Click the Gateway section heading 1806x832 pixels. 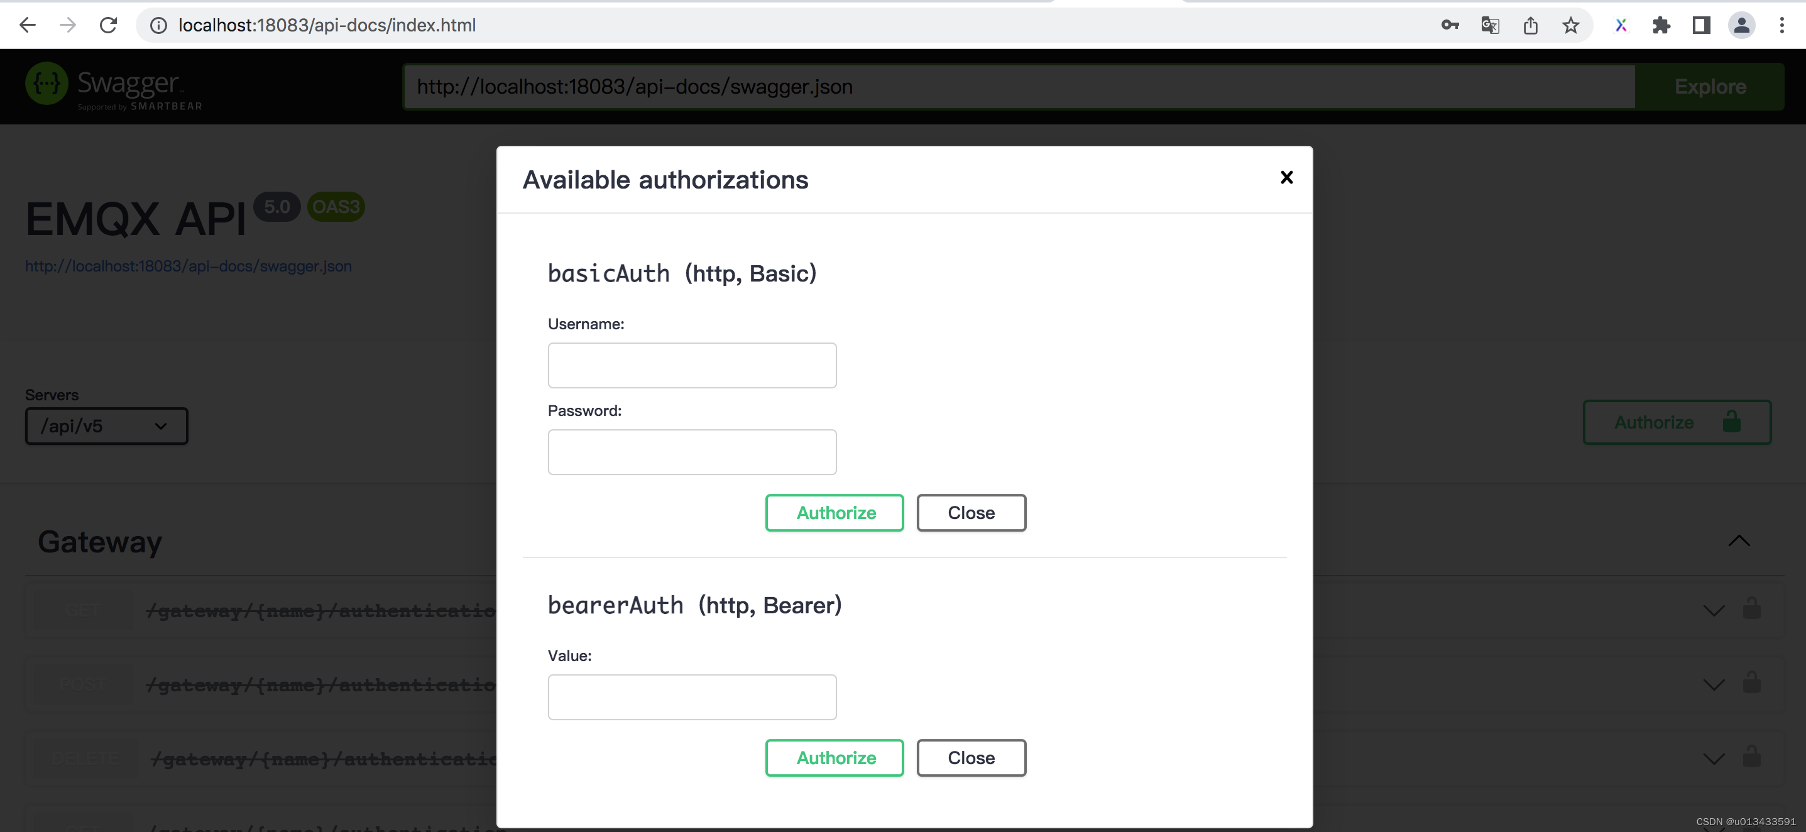point(99,542)
